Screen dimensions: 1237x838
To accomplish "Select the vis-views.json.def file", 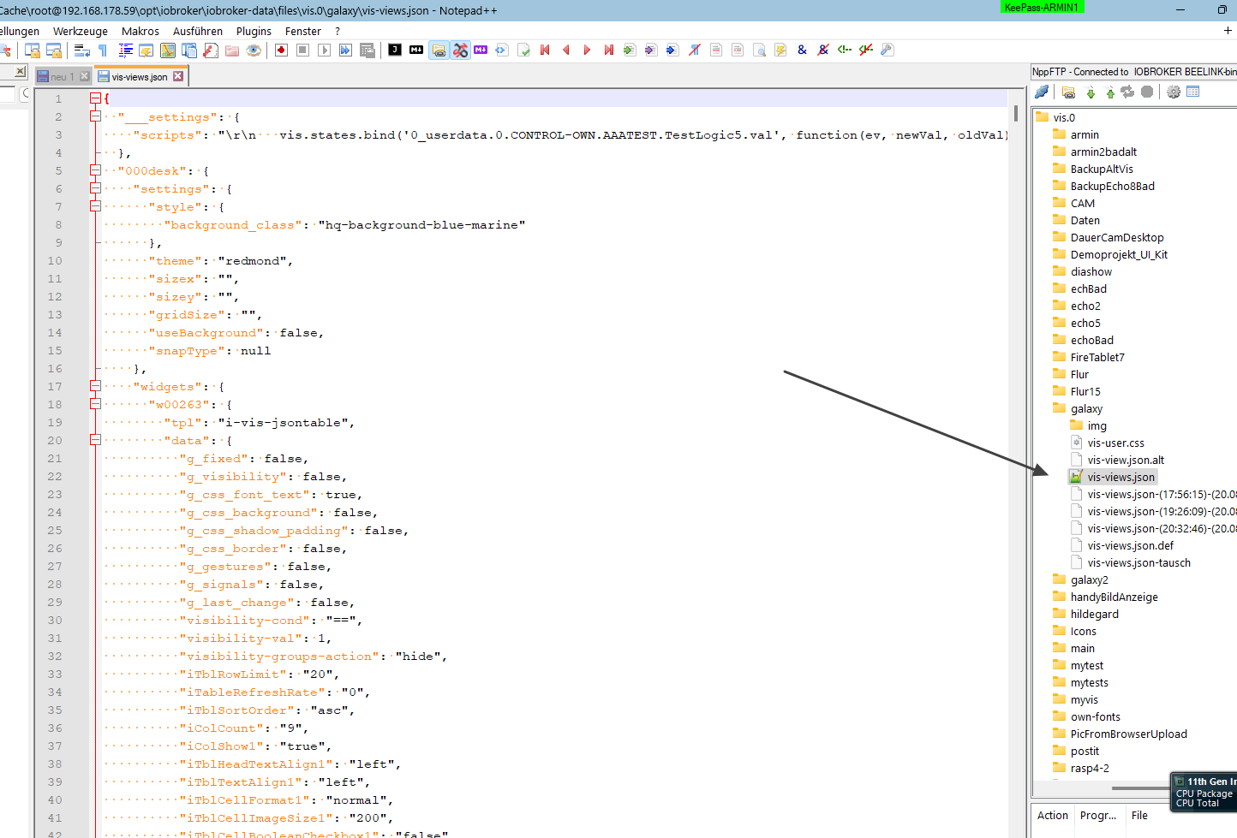I will (x=1131, y=545).
